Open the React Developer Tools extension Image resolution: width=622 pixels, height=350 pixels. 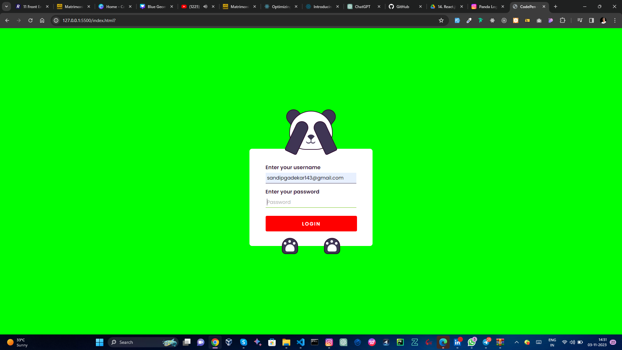point(492,20)
